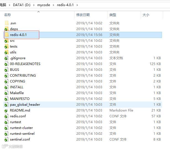The width and height of the screenshot is (170, 150).
Task: Click the utils folder icon
Action: tap(6, 52)
